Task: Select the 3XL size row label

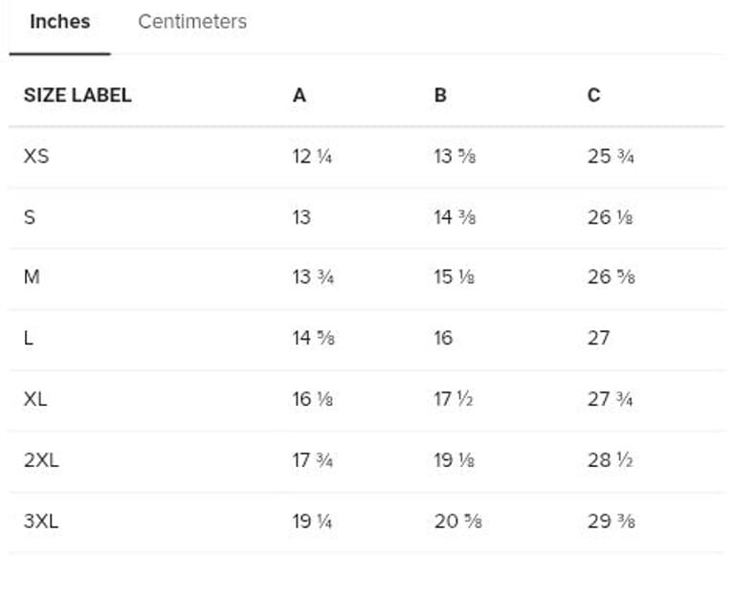Action: 41,521
